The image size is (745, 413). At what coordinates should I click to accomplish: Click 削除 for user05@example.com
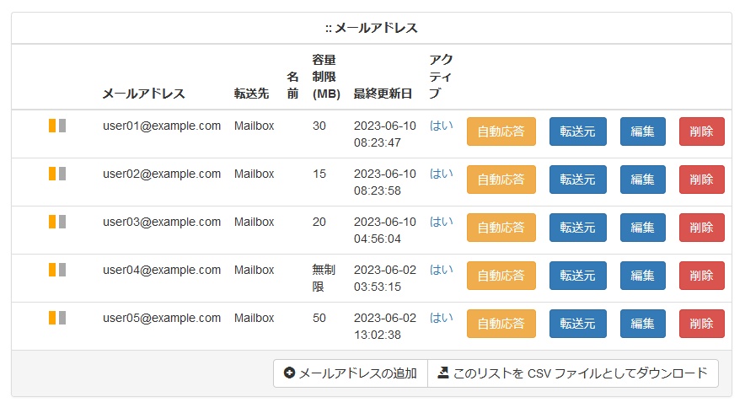[702, 323]
